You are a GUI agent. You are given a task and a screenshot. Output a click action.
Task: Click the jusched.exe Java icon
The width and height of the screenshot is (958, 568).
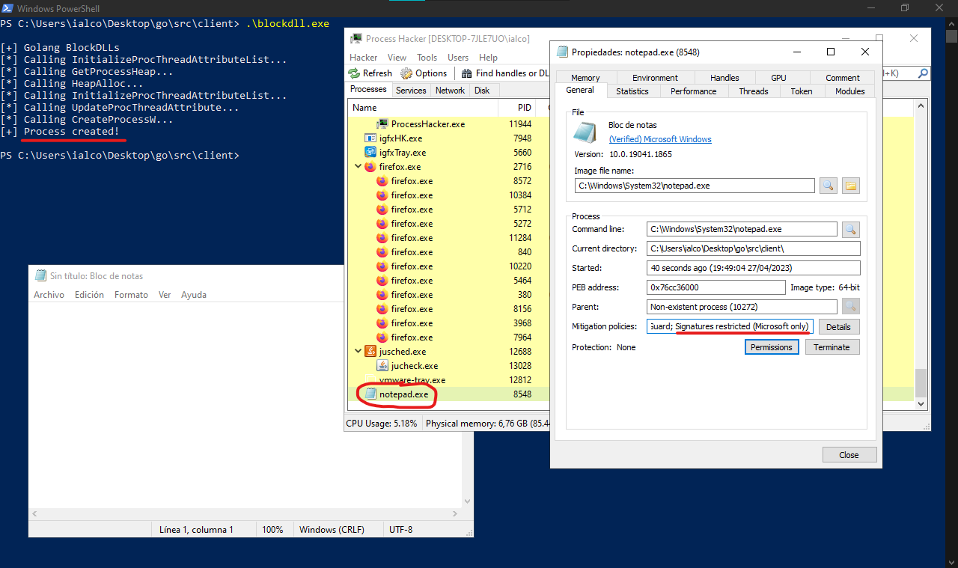click(x=370, y=351)
